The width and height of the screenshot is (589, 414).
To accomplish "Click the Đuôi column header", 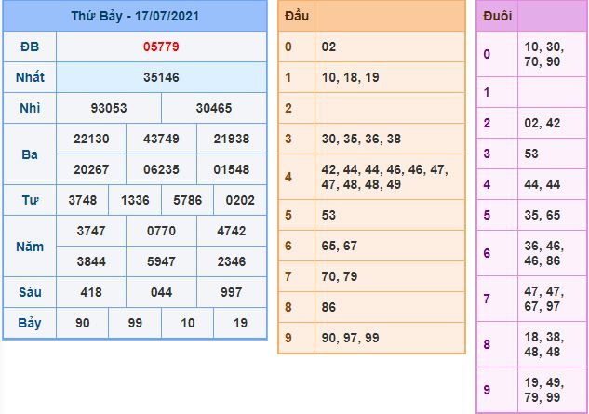I will pyautogui.click(x=497, y=16).
